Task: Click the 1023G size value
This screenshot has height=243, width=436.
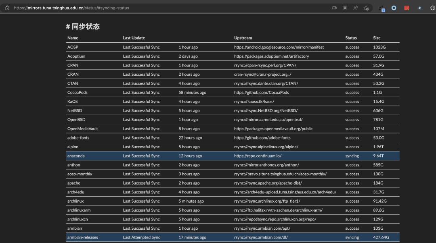Action: point(379,47)
